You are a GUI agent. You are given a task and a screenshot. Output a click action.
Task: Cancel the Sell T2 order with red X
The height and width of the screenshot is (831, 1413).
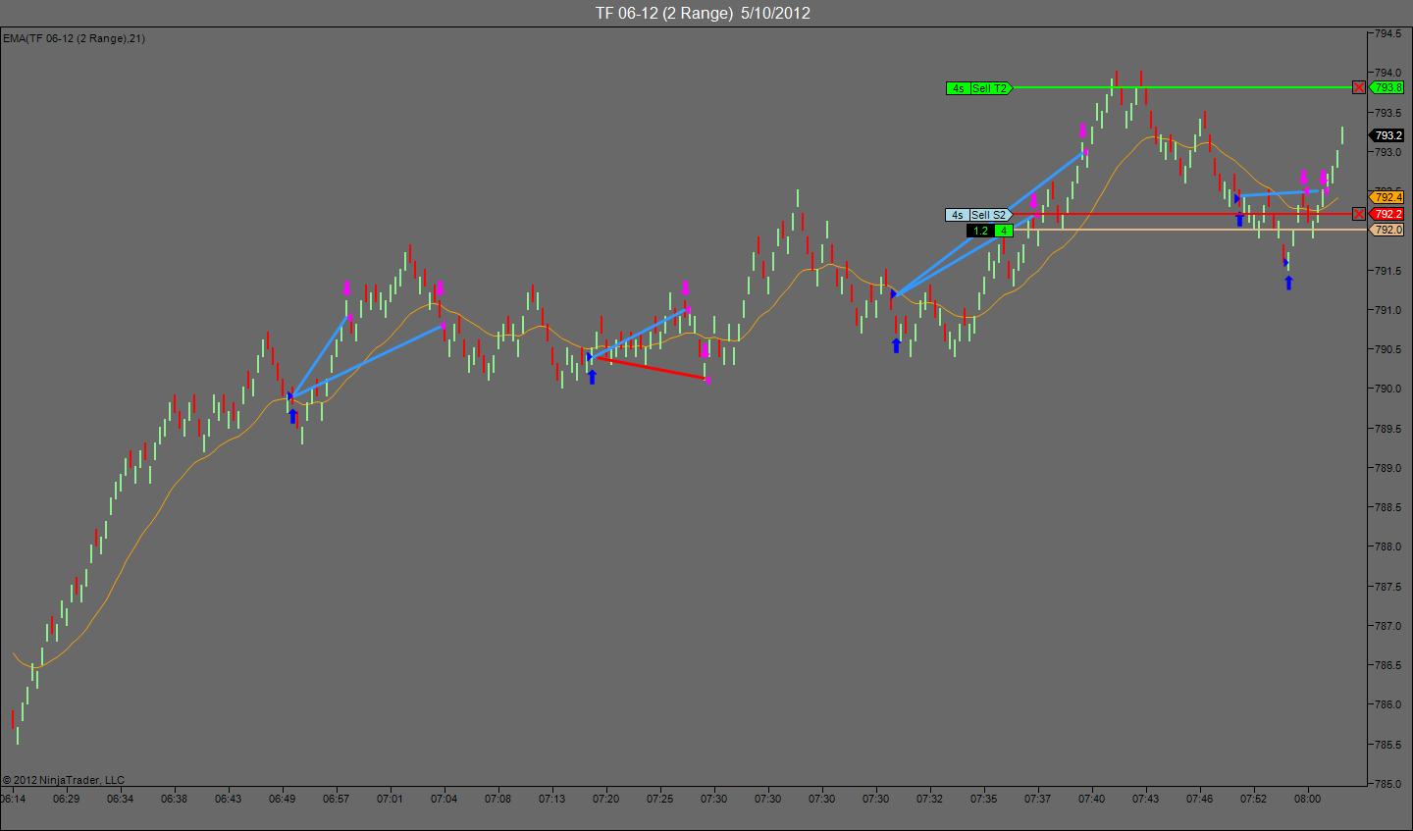tap(1358, 87)
